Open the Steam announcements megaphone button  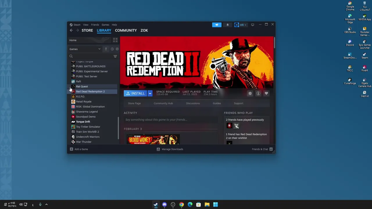point(217,25)
